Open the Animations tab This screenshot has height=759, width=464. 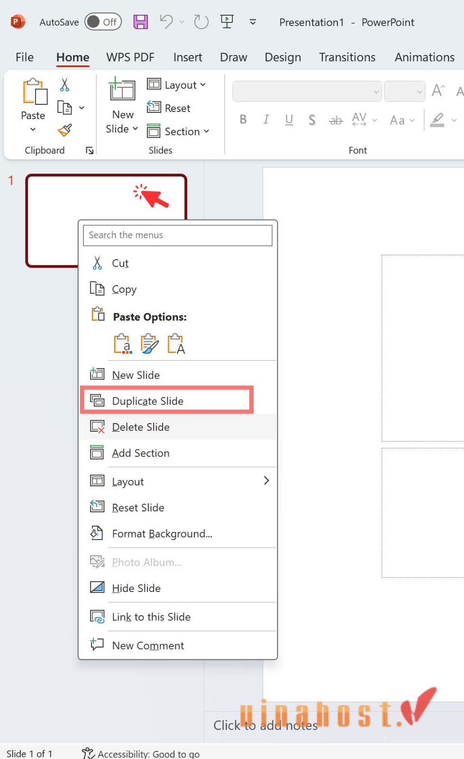pos(425,57)
